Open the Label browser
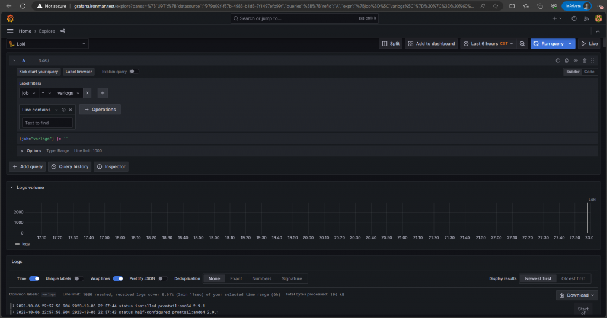607x318 pixels. click(x=79, y=72)
